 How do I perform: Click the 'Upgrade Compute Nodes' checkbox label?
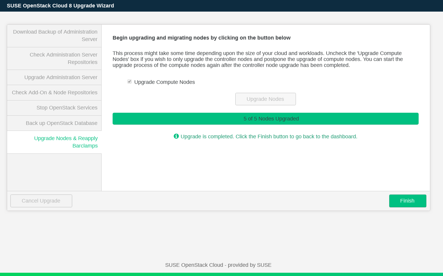pyautogui.click(x=164, y=82)
